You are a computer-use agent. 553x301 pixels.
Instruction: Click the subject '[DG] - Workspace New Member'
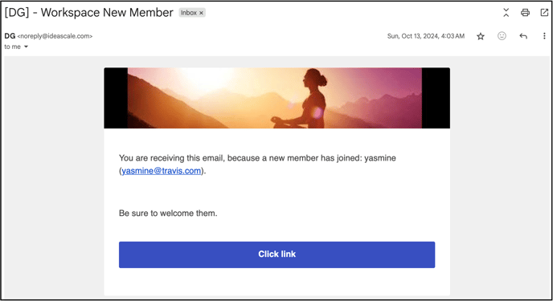[x=89, y=13]
